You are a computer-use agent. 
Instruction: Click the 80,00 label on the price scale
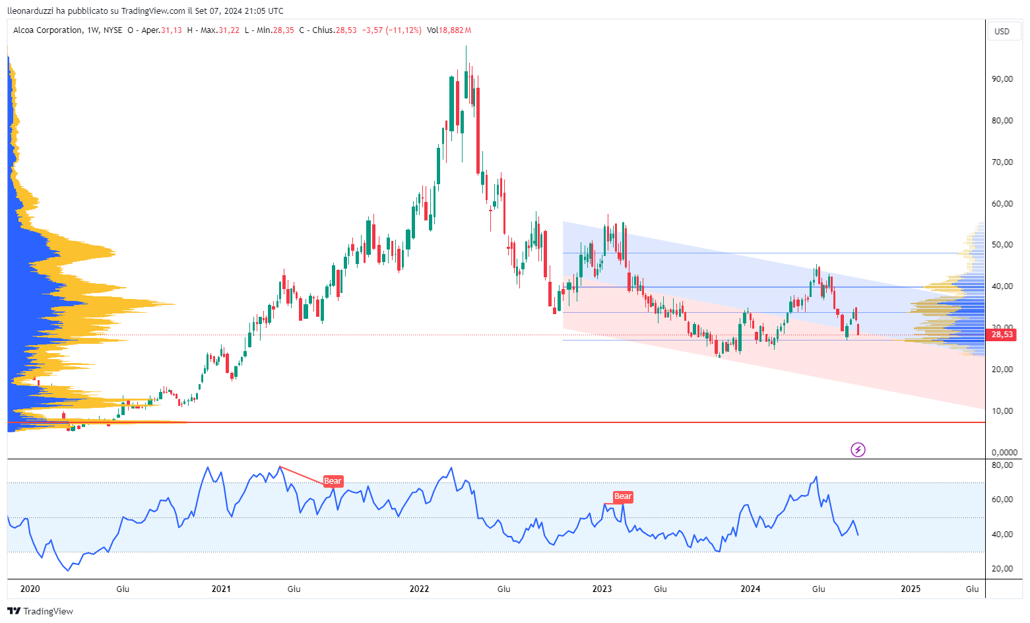pos(1002,121)
